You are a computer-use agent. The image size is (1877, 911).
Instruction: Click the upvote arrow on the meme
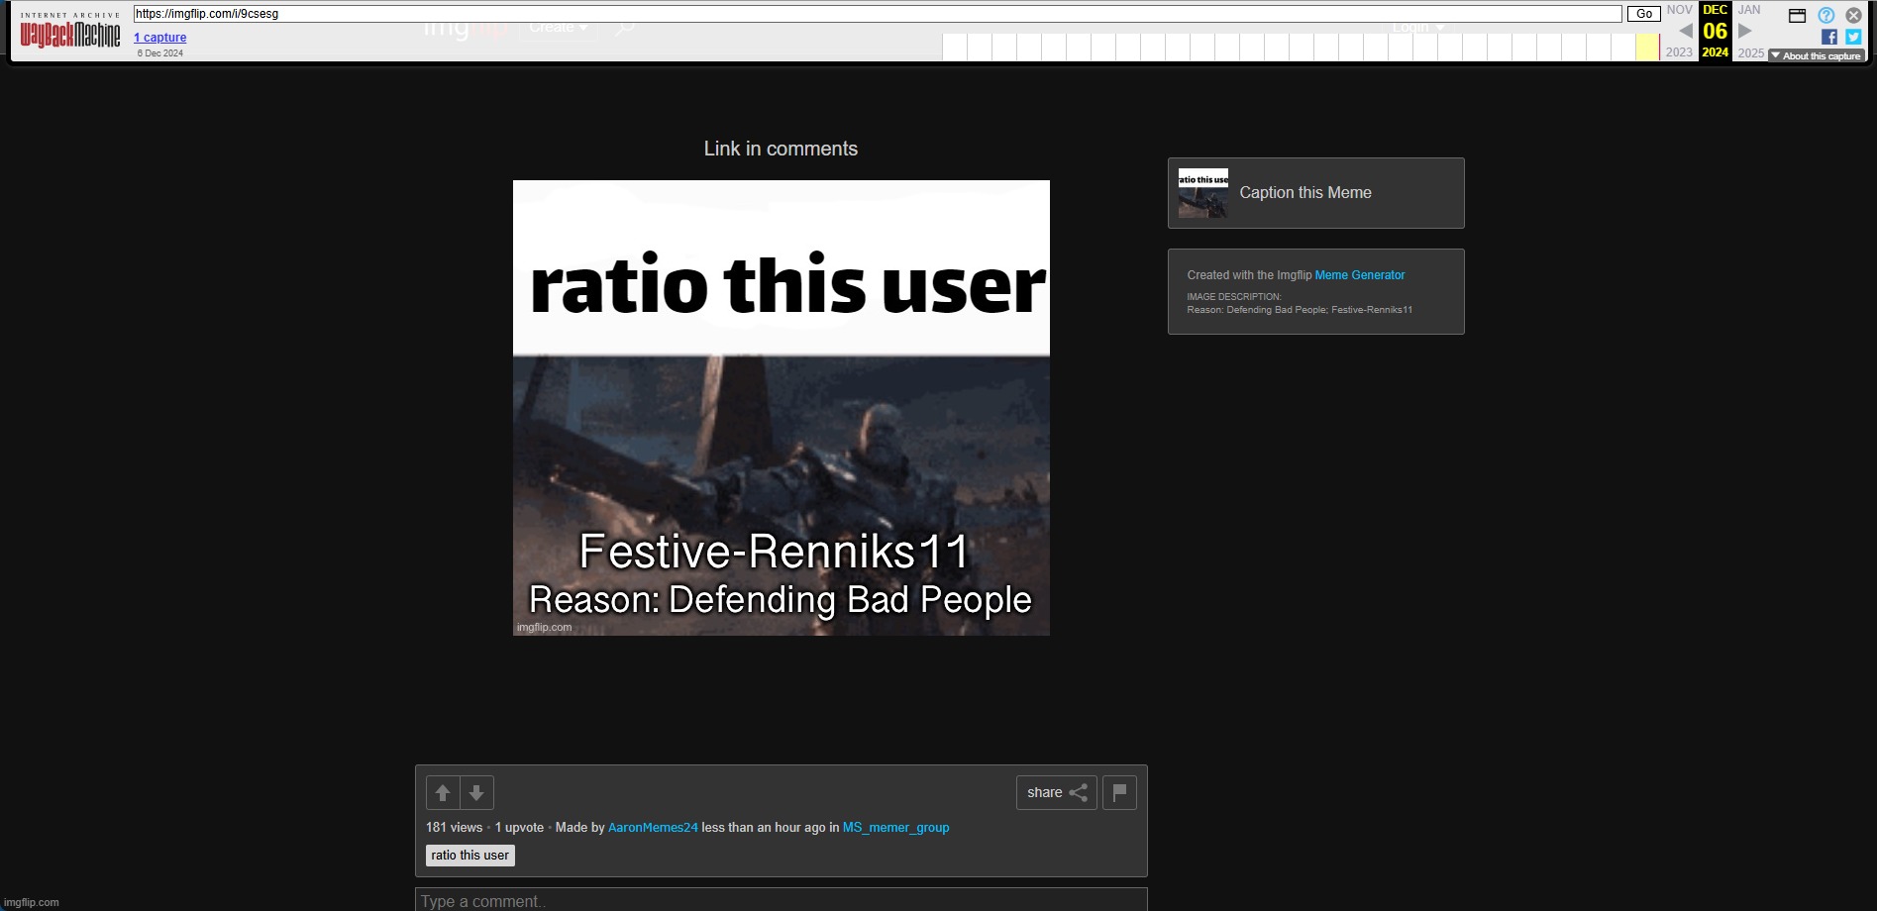(x=443, y=793)
